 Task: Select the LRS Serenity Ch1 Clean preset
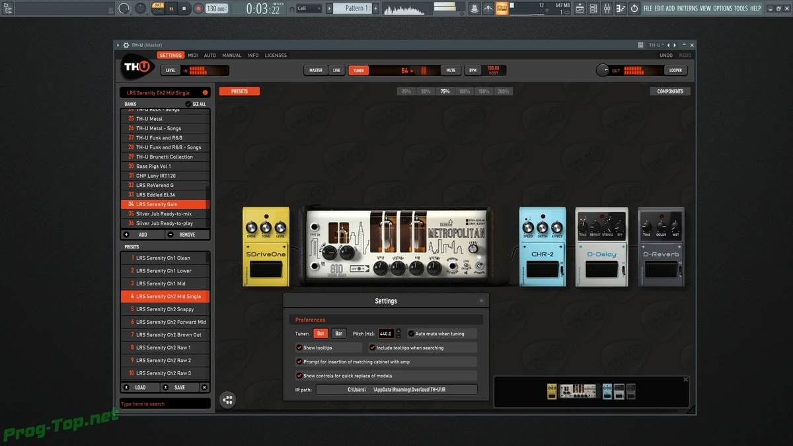pos(165,258)
